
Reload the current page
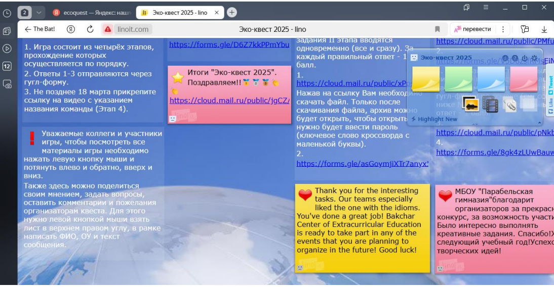90,29
